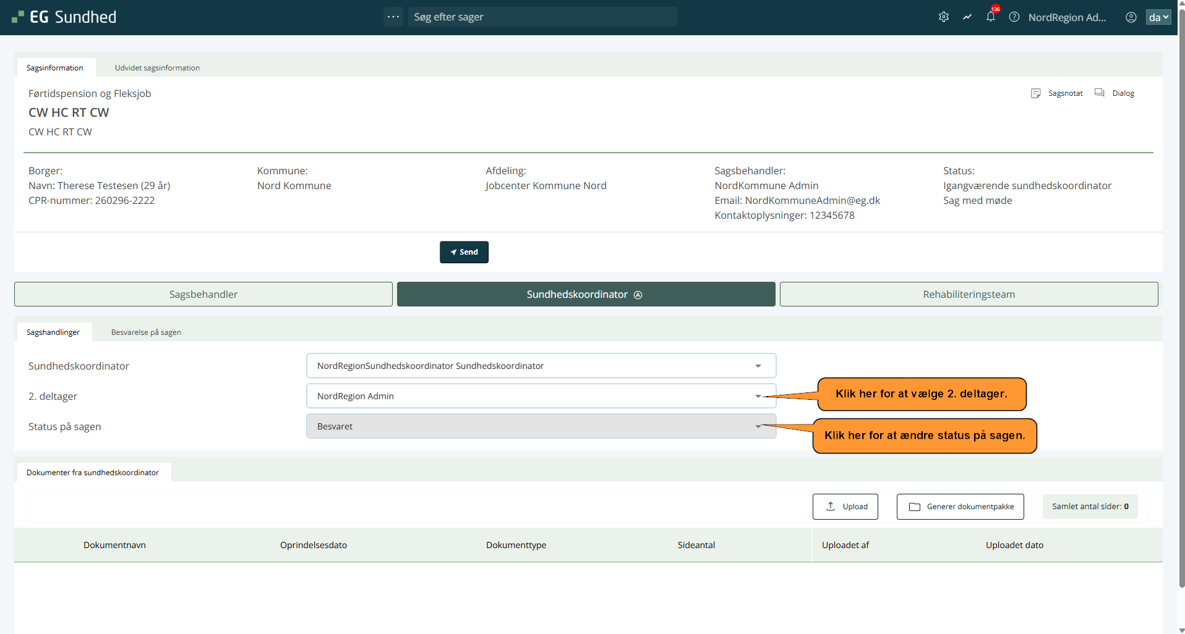Screen dimensions: 1185x634
Task: Open the statistics chart icon
Action: 967,17
